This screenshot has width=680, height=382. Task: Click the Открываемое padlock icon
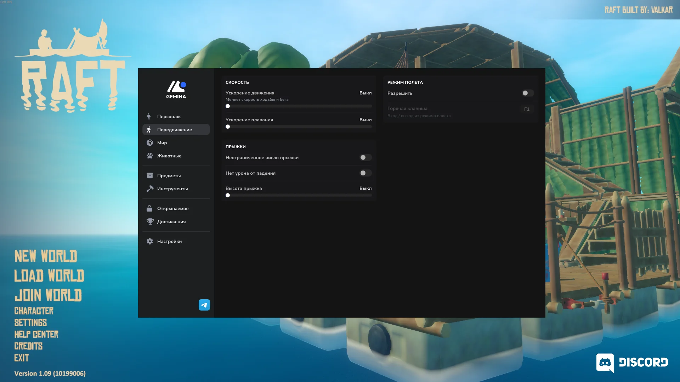pyautogui.click(x=150, y=208)
